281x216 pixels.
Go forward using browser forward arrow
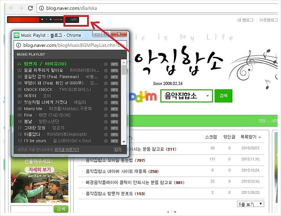click(x=21, y=8)
